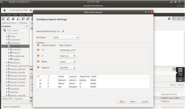
Task: Go to the Workbench home screen icon
Action: pyautogui.click(x=5, y=10)
